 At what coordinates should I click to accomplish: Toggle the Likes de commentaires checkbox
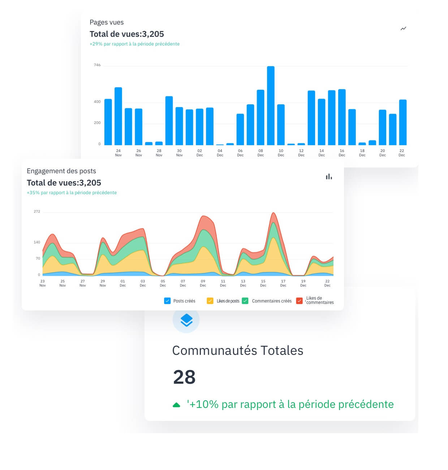299,301
